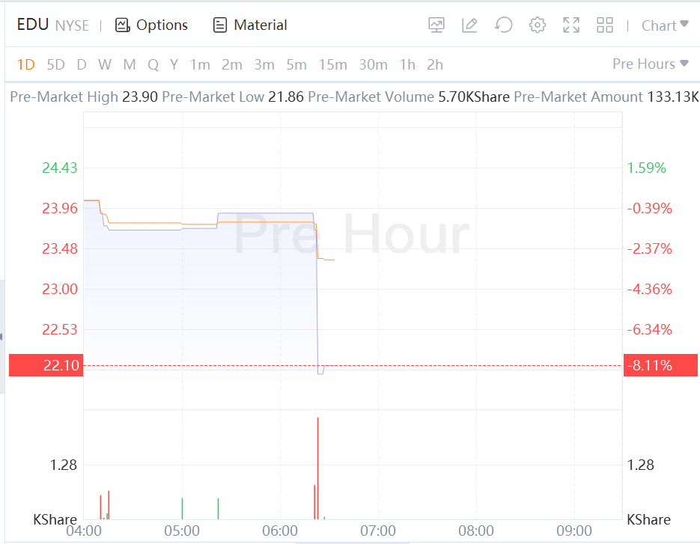Viewport: 700px width, 544px height.
Task: Select the W weekly interval
Action: [x=105, y=64]
